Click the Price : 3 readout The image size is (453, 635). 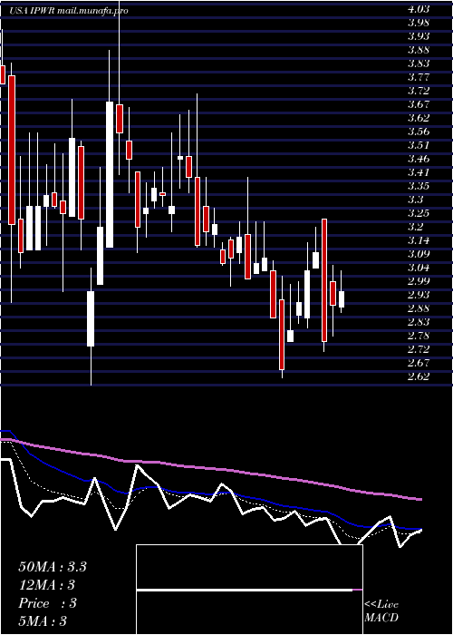point(47,603)
